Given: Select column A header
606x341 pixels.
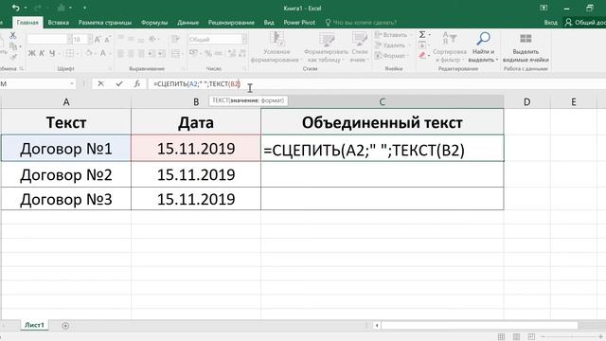Looking at the screenshot, I should 66,101.
